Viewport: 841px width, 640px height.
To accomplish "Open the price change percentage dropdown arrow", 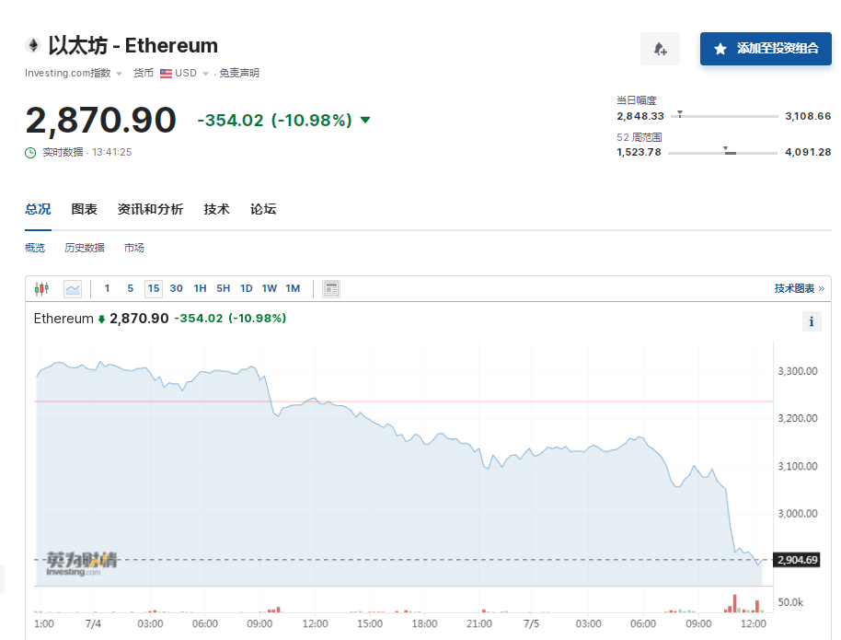I will point(365,120).
